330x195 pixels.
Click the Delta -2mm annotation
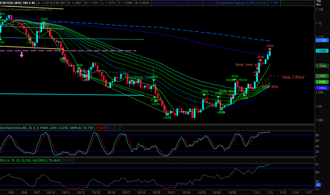tap(244, 64)
